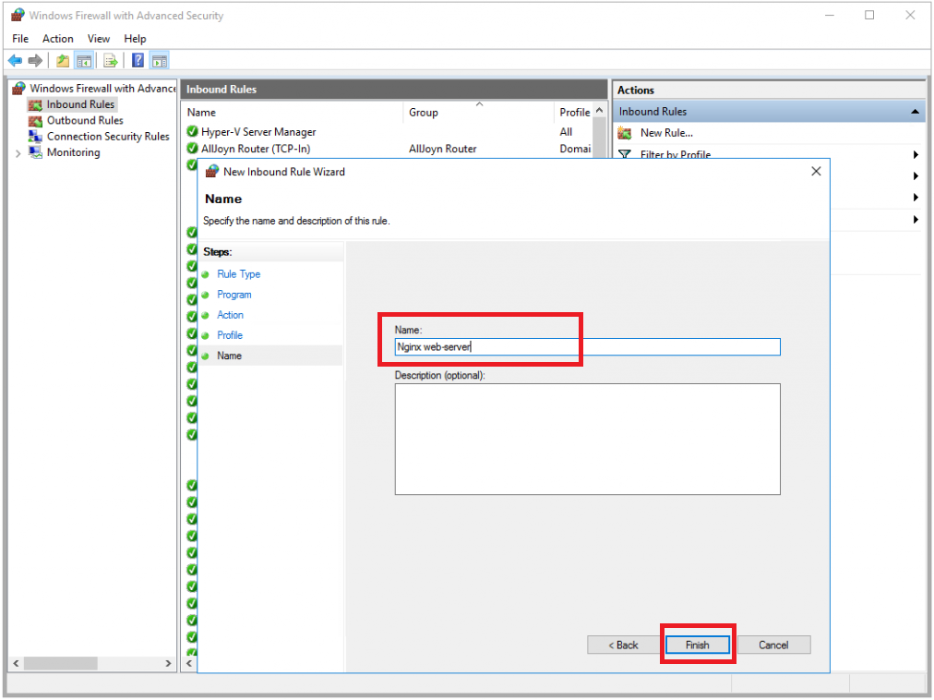934x700 pixels.
Task: Click the Up one level folder icon
Action: click(63, 60)
